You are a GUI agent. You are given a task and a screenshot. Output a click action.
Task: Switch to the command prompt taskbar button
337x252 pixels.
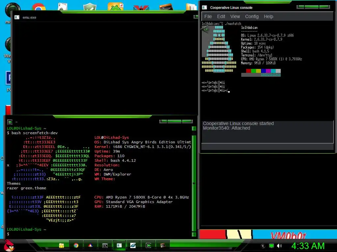click(x=105, y=245)
